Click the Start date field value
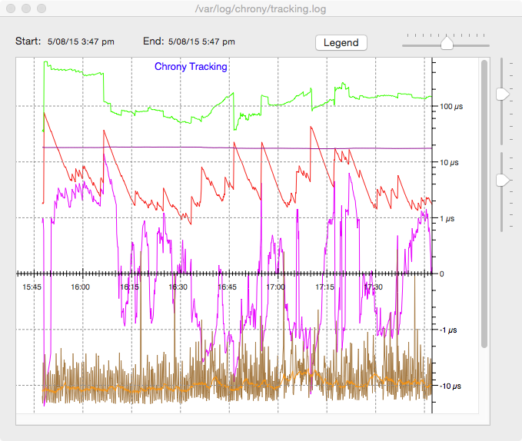 (81, 42)
